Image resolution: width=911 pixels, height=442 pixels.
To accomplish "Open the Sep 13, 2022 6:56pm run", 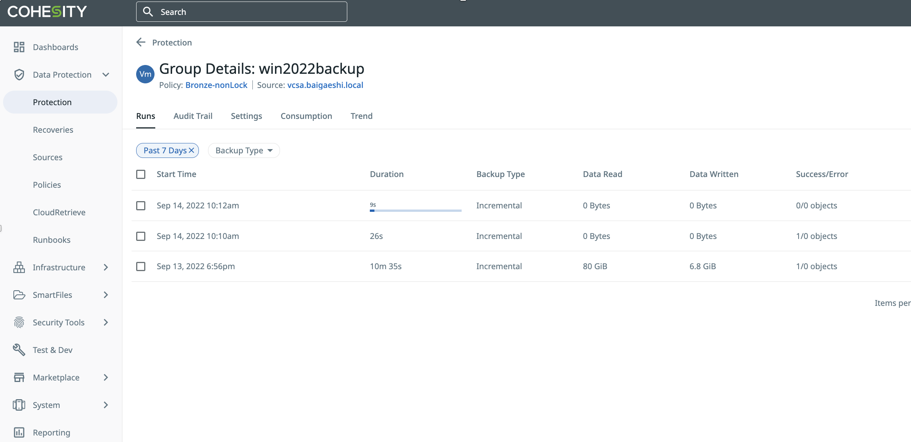I will tap(196, 266).
